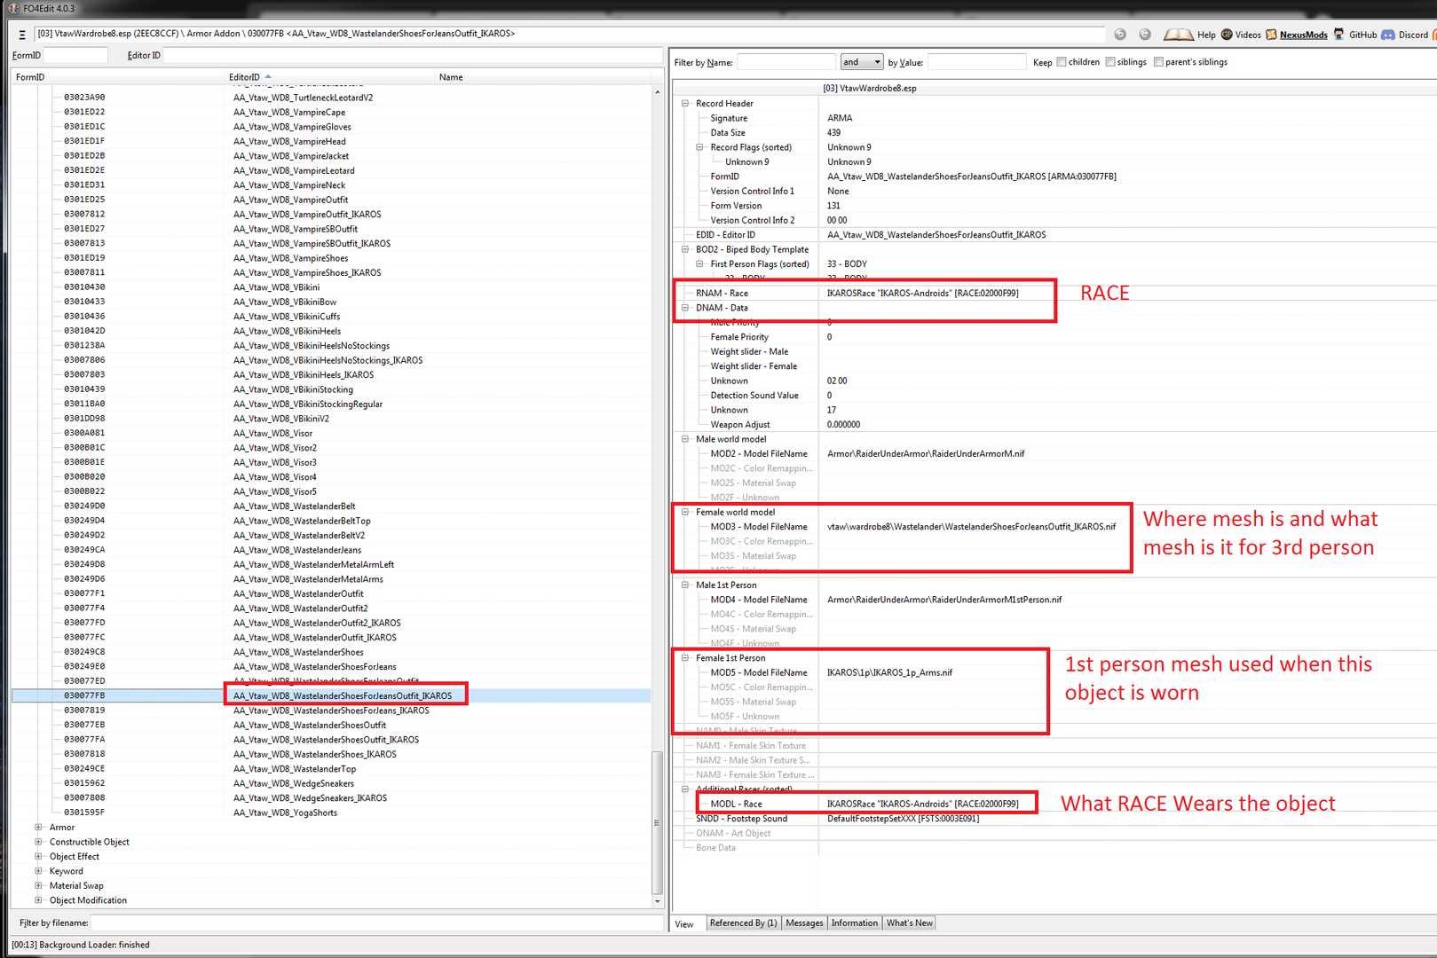Enable the Keep siblings checkbox
1437x958 pixels.
[x=1110, y=62]
